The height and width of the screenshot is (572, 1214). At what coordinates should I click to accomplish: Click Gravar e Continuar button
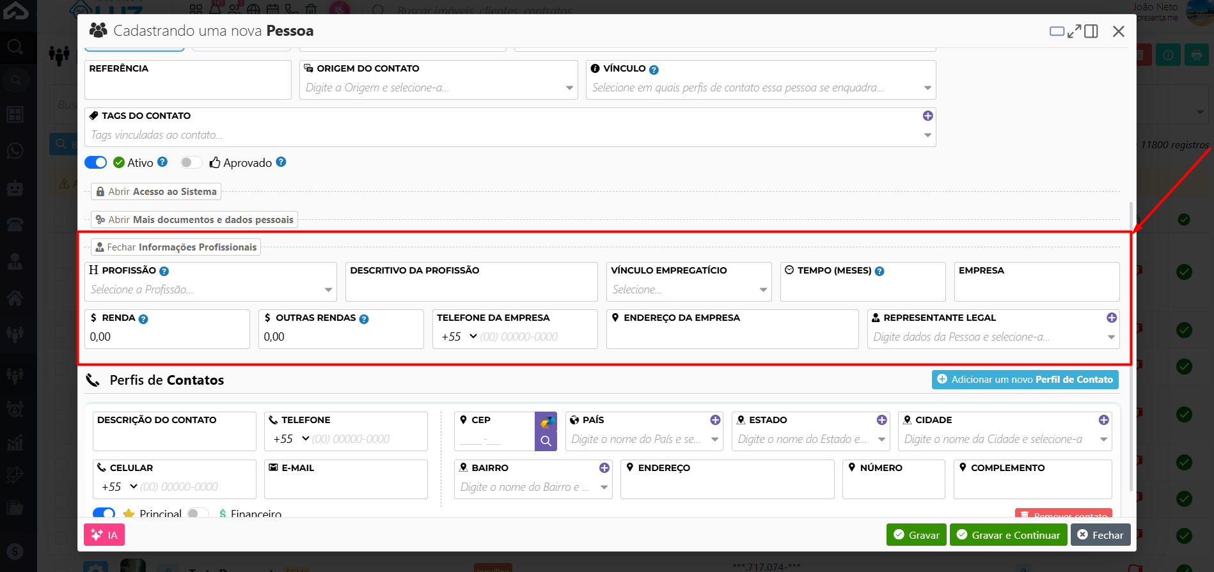[1008, 535]
